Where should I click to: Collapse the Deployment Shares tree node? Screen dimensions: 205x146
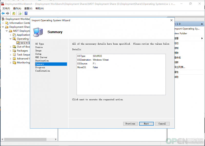pos(3,27)
